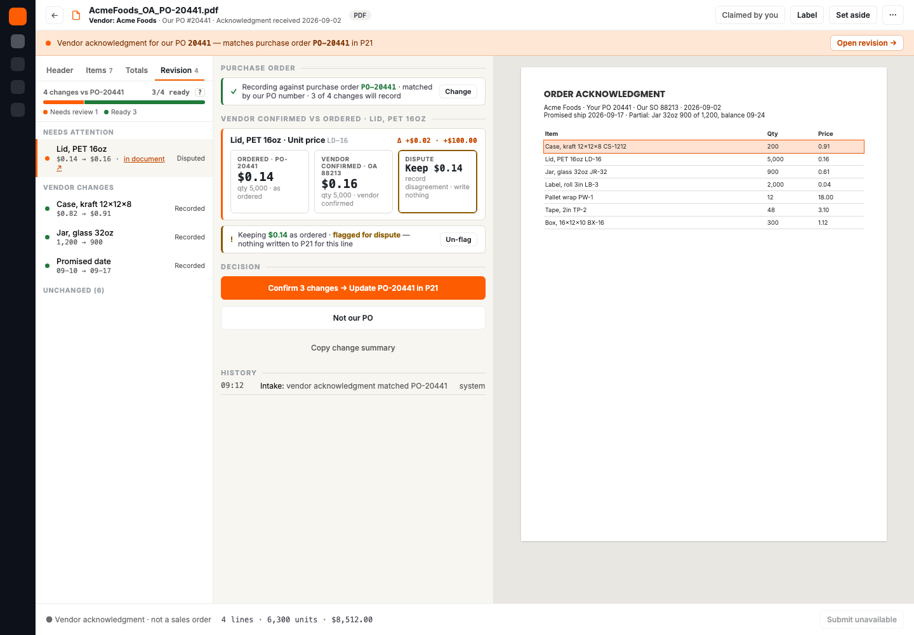Click the PDF file icon
Screen dimensions: 914x635
(x=76, y=15)
